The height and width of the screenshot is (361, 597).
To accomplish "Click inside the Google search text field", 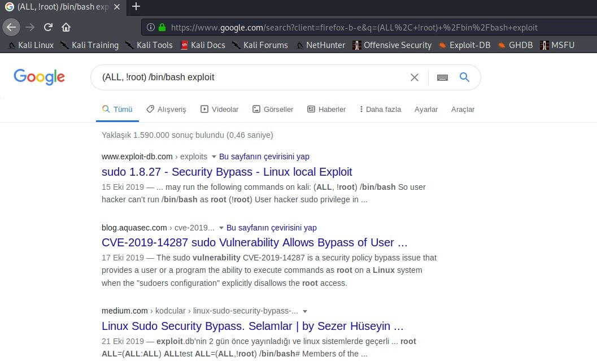I will (x=249, y=77).
